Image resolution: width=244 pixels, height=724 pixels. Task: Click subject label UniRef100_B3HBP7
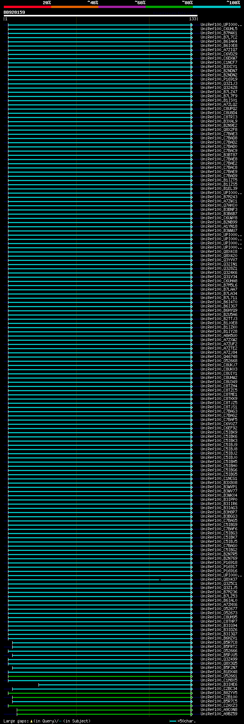pos(219,512)
